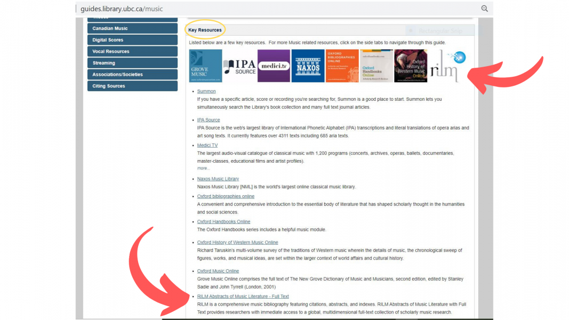569x320 pixels.
Task: Select the Vocal Resources side tab
Action: 132,52
